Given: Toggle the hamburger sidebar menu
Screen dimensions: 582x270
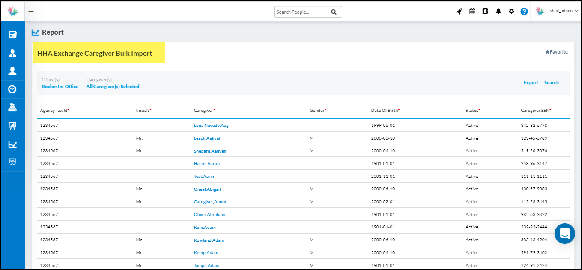Looking at the screenshot, I should (31, 12).
